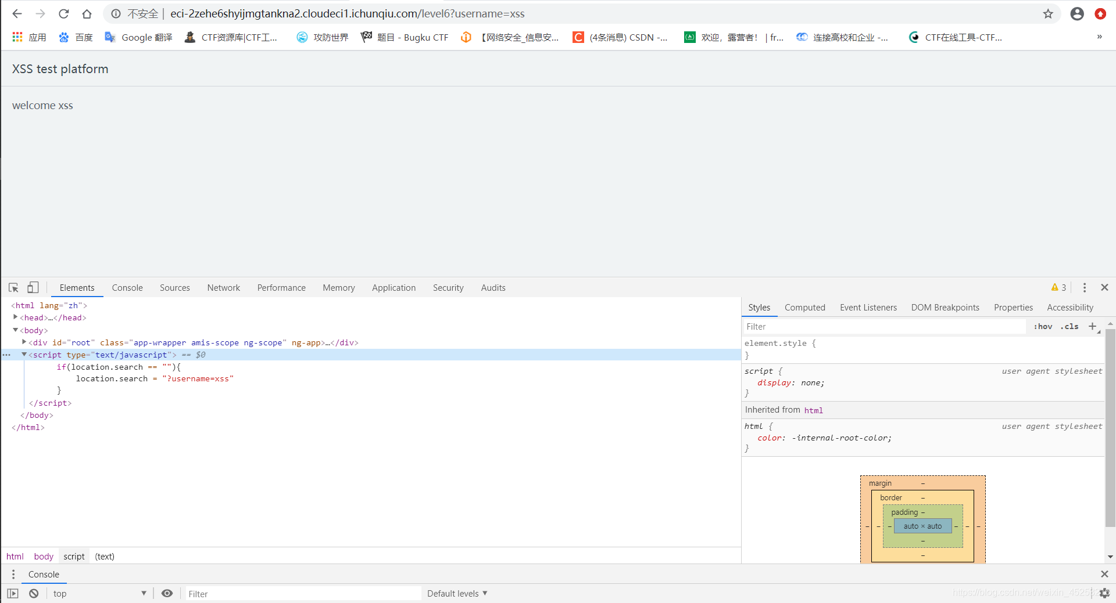
Task: Open the CSDN bookmark
Action: [x=620, y=37]
